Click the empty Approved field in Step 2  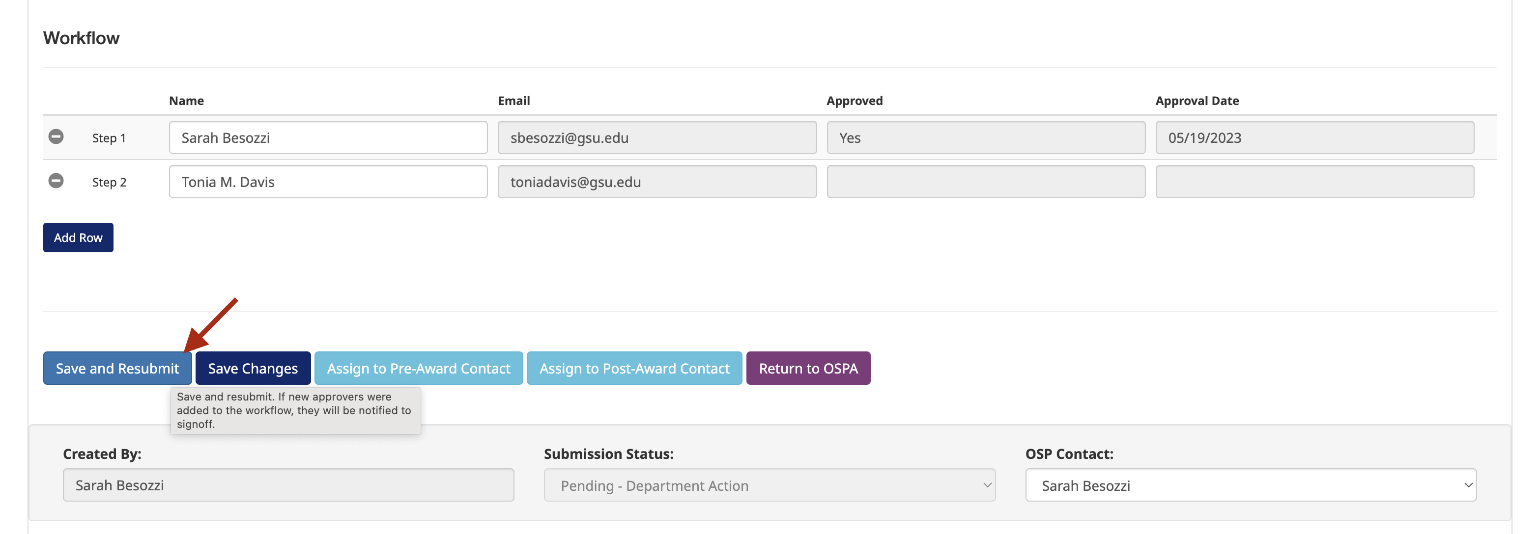[x=986, y=182]
